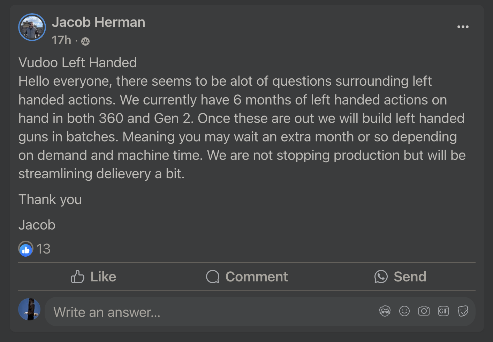Open the GIF picker
The width and height of the screenshot is (493, 342).
pyautogui.click(x=443, y=311)
